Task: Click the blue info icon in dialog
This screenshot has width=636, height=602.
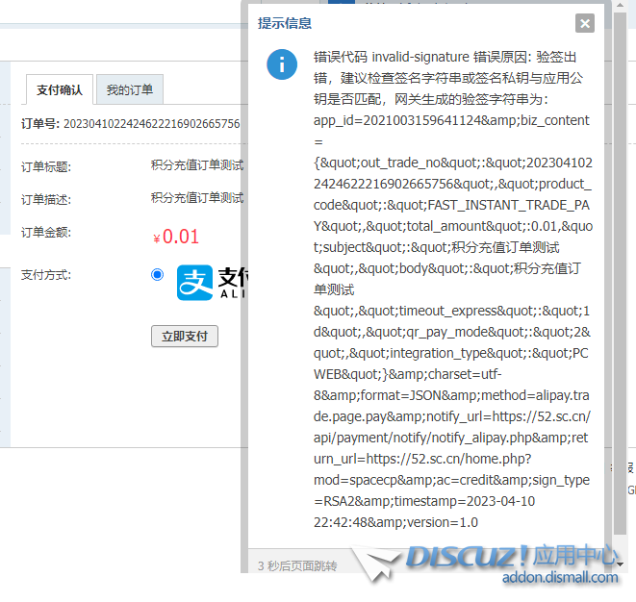Action: tap(282, 64)
